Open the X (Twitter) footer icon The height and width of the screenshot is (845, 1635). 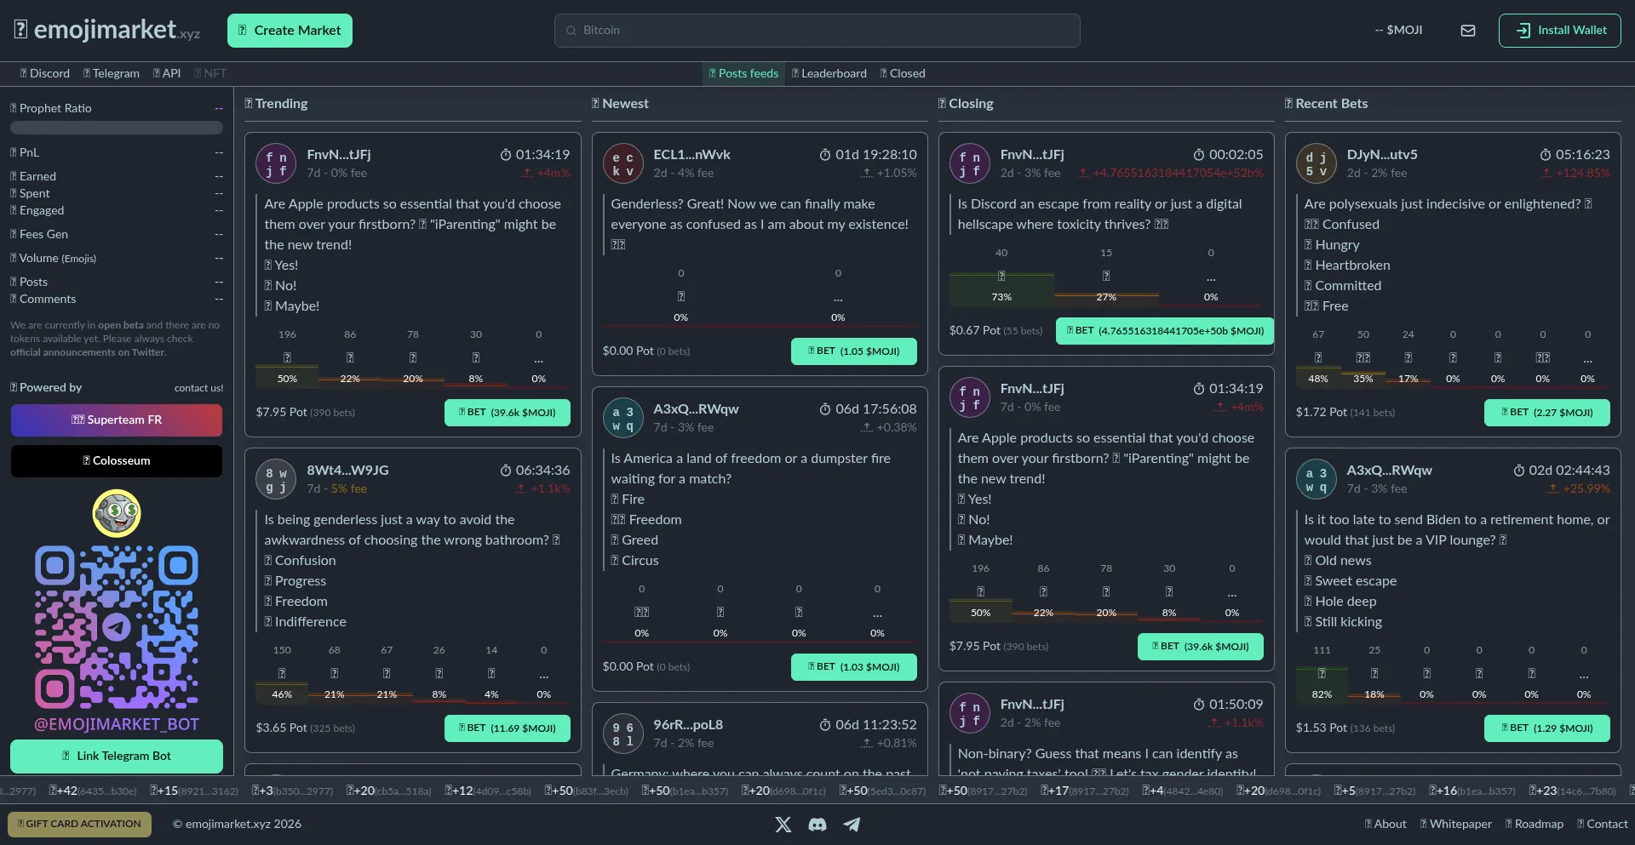tap(783, 824)
